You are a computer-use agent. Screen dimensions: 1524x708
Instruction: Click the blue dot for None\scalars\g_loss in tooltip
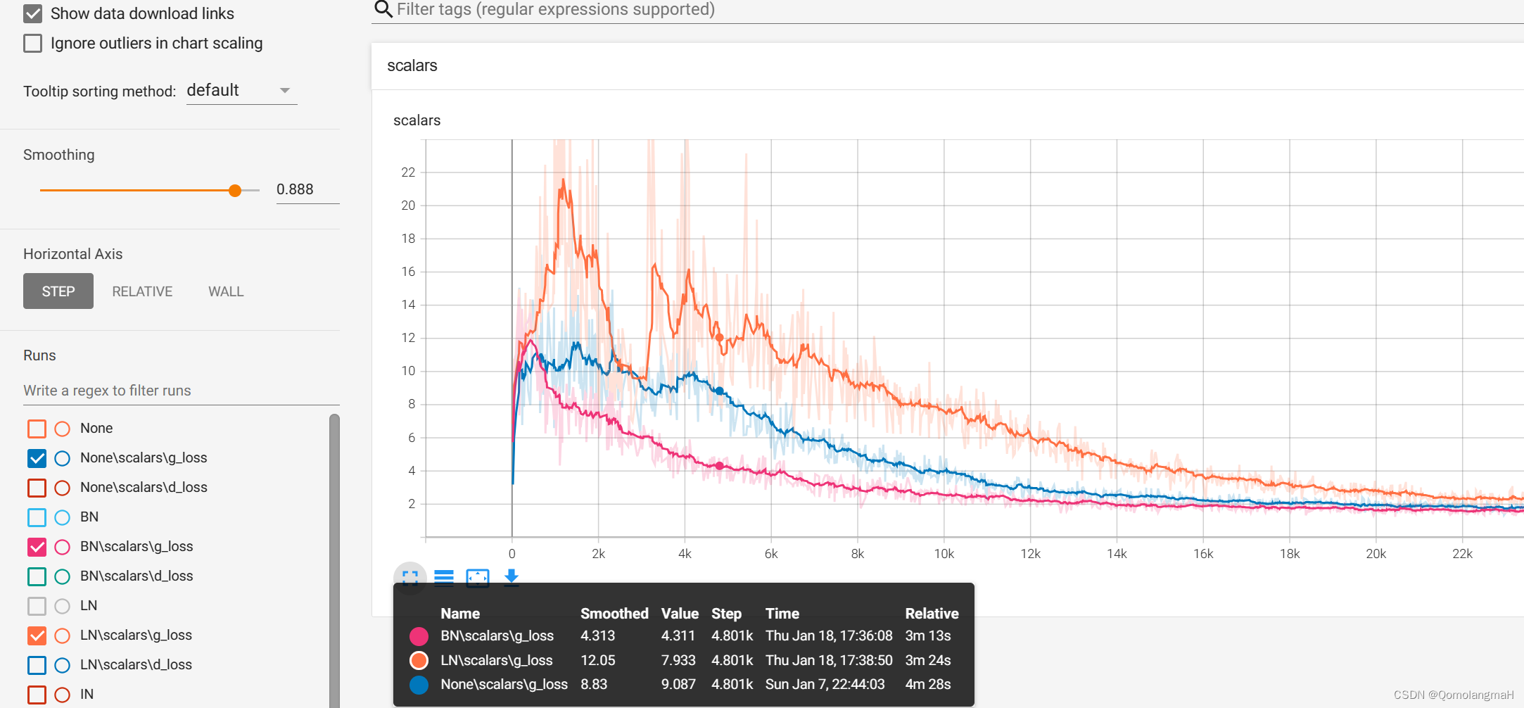[419, 684]
